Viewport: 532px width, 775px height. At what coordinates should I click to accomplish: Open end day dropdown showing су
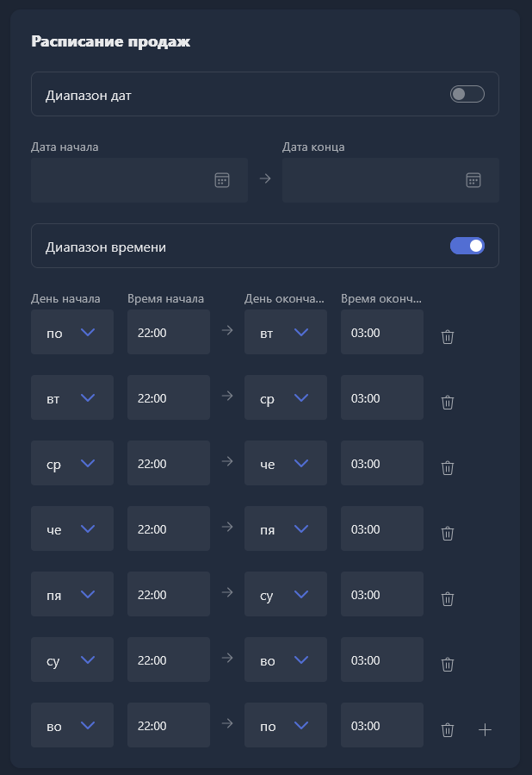click(286, 594)
